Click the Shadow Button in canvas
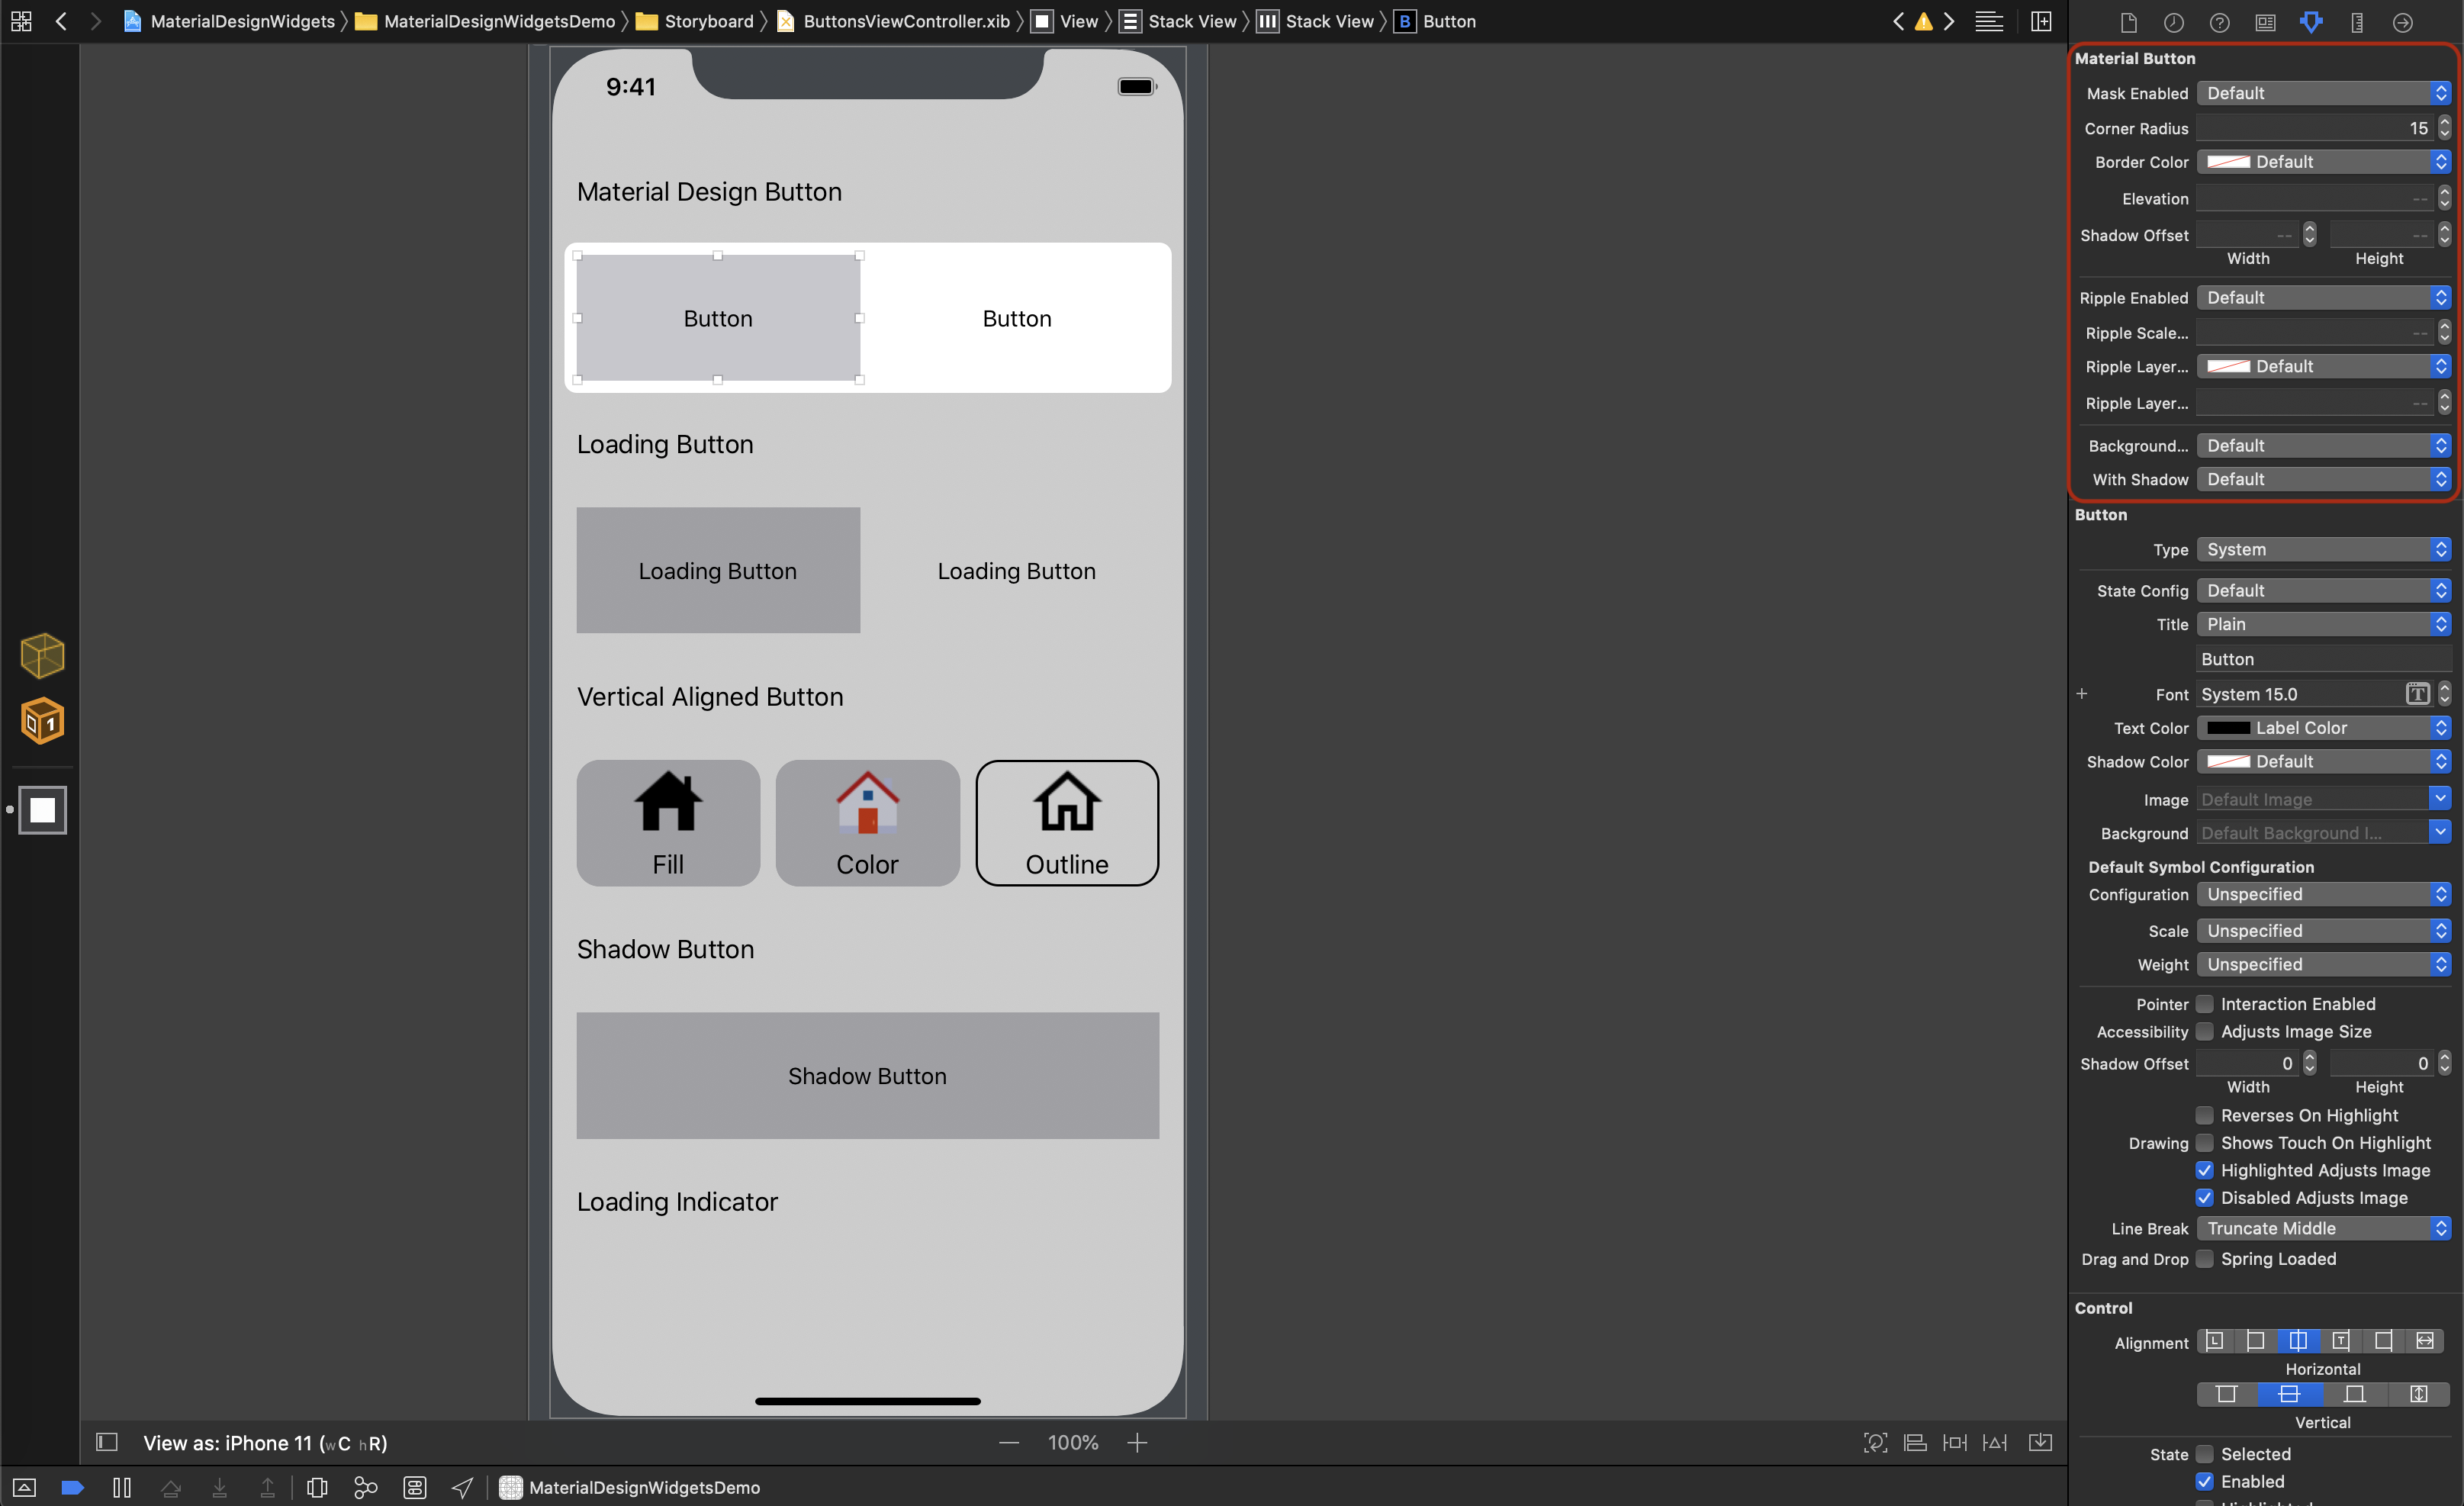The image size is (2464, 1506). tap(866, 1076)
